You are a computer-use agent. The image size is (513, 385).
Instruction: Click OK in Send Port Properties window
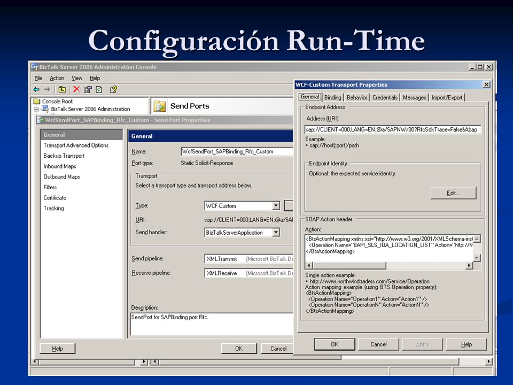pyautogui.click(x=239, y=349)
